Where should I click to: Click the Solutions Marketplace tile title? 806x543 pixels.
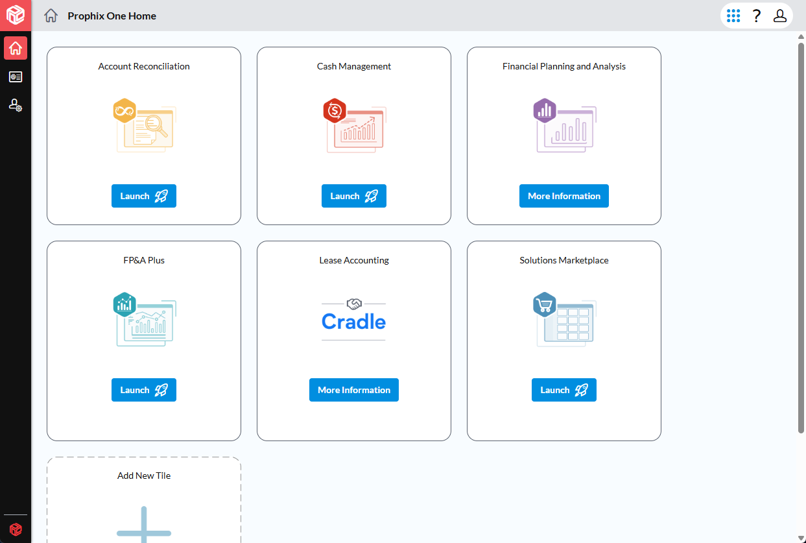coord(564,260)
